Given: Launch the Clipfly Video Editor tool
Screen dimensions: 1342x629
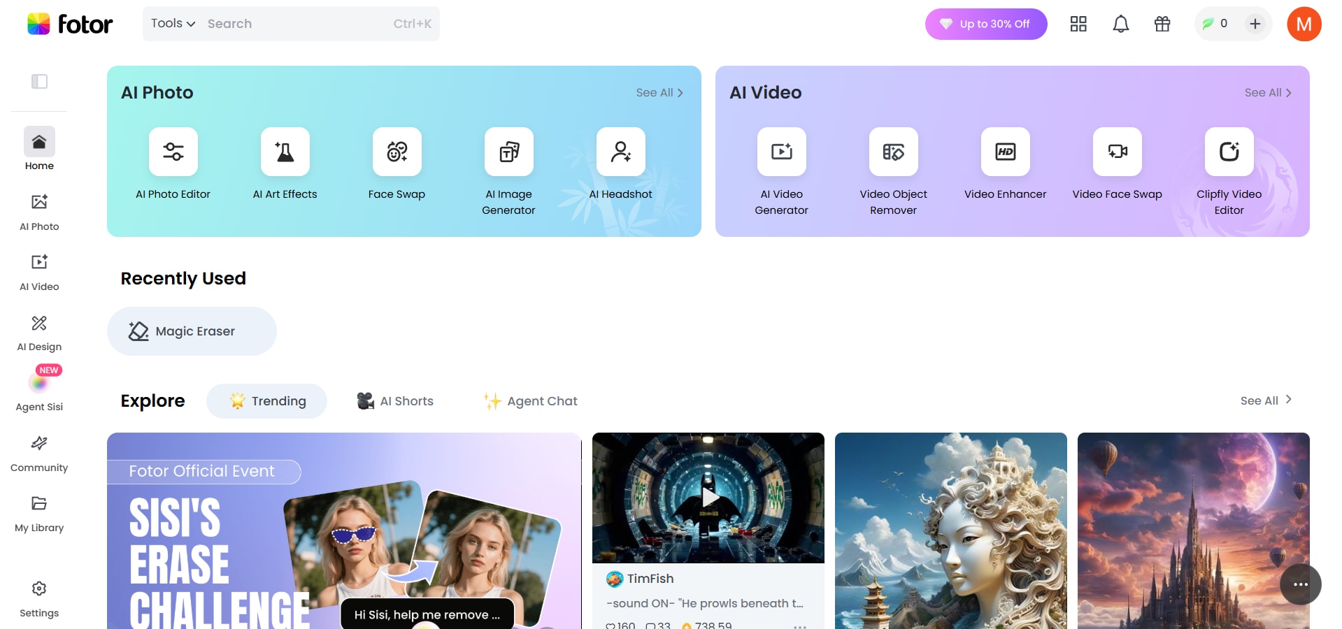Looking at the screenshot, I should point(1229,172).
